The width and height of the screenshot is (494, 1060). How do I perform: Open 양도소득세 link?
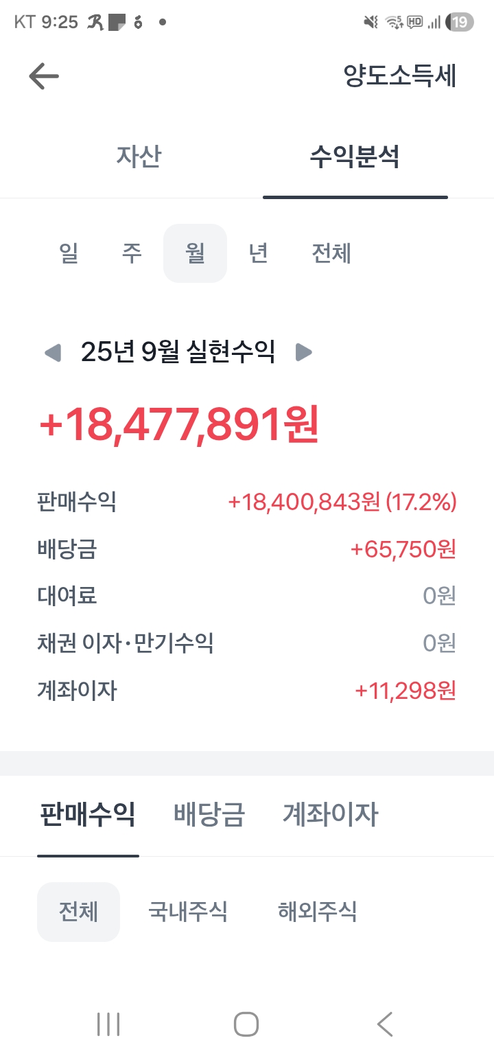point(400,76)
